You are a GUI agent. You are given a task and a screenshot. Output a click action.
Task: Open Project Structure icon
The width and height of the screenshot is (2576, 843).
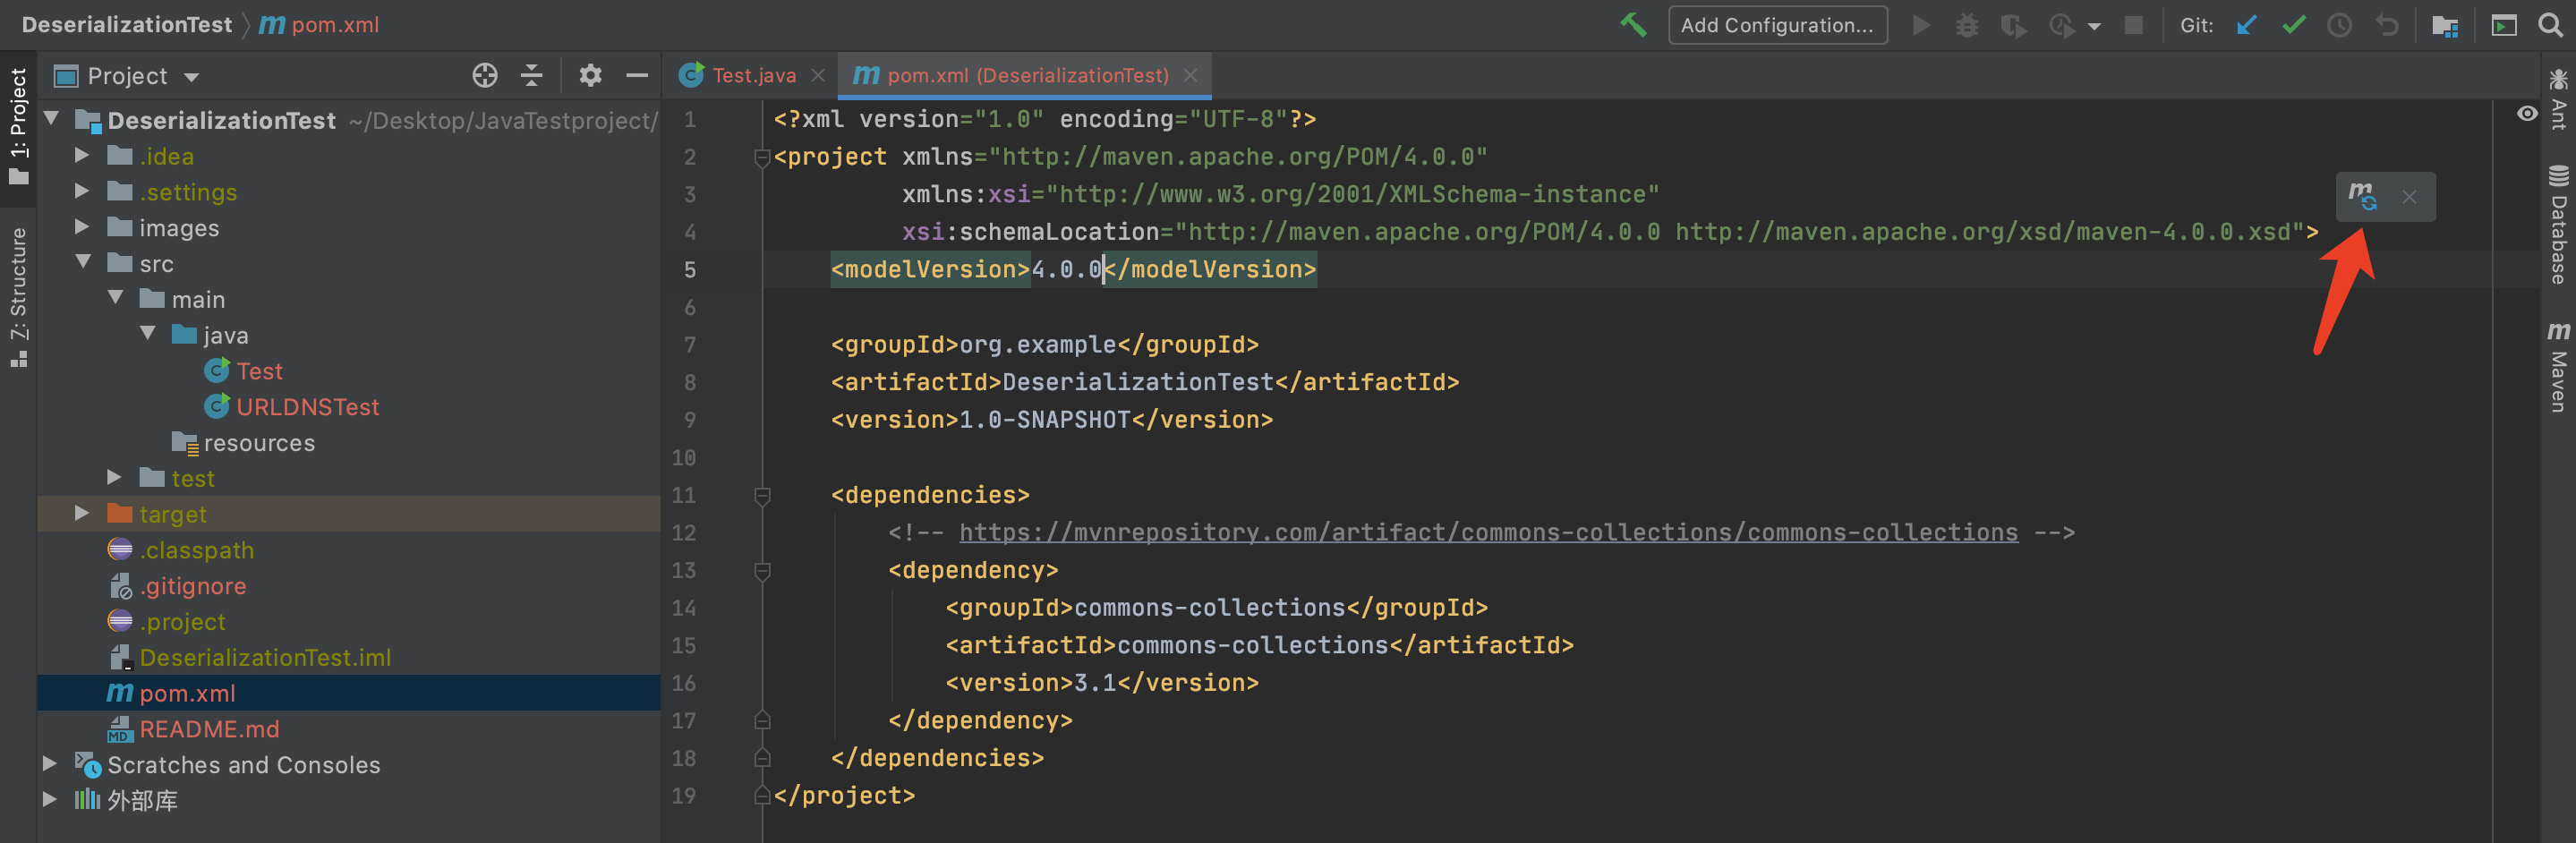click(x=2445, y=26)
